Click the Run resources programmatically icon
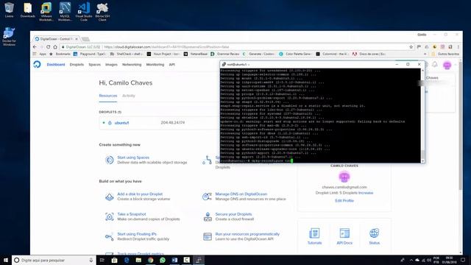Viewport: 471px width, 265px height. pyautogui.click(x=208, y=236)
